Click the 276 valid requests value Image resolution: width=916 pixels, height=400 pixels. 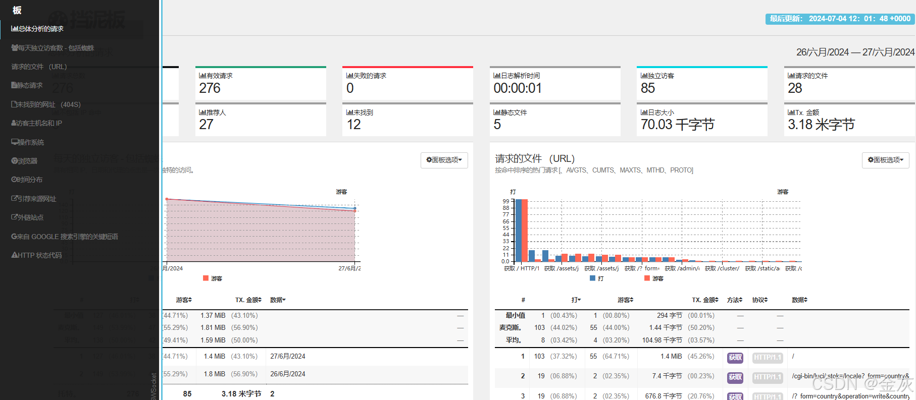(210, 88)
